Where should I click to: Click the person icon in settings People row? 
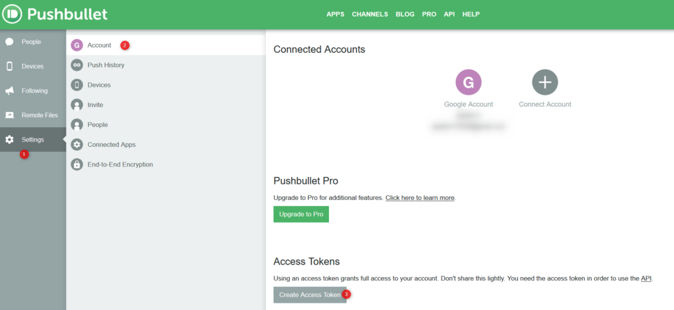pos(77,124)
